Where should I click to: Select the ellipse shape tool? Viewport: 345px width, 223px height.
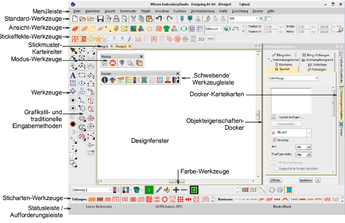pyautogui.click(x=82, y=83)
